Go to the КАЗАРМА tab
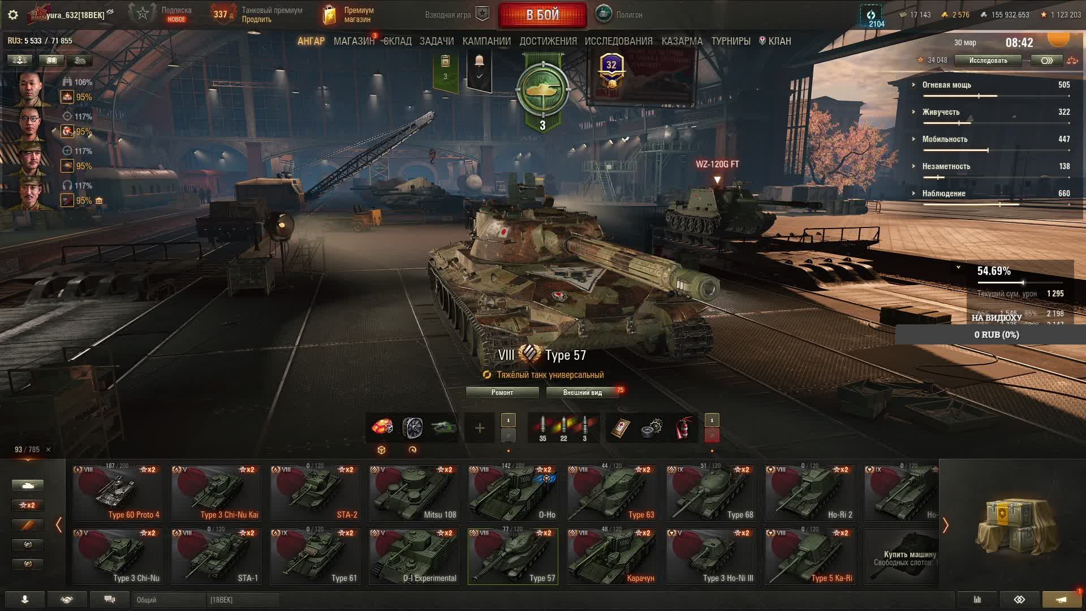Viewport: 1086px width, 611px height. (682, 41)
